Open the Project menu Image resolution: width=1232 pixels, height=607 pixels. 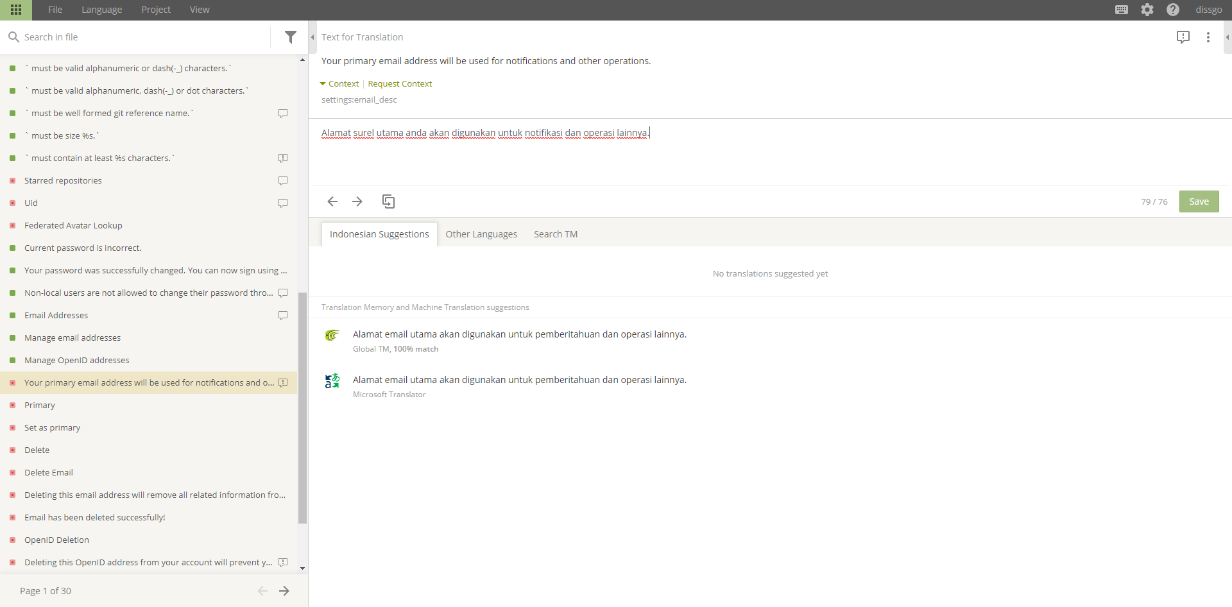point(156,10)
